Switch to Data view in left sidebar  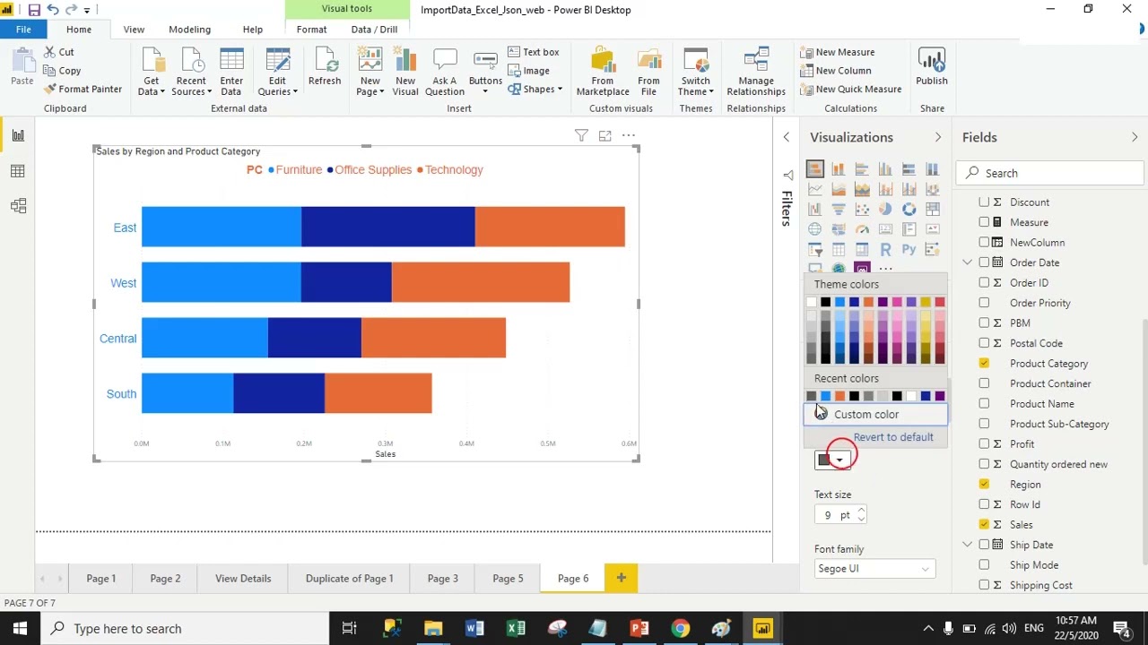(18, 171)
